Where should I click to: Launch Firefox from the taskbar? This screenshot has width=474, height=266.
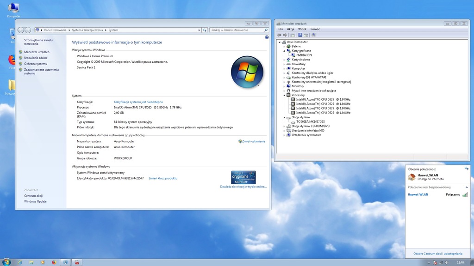pos(54,262)
